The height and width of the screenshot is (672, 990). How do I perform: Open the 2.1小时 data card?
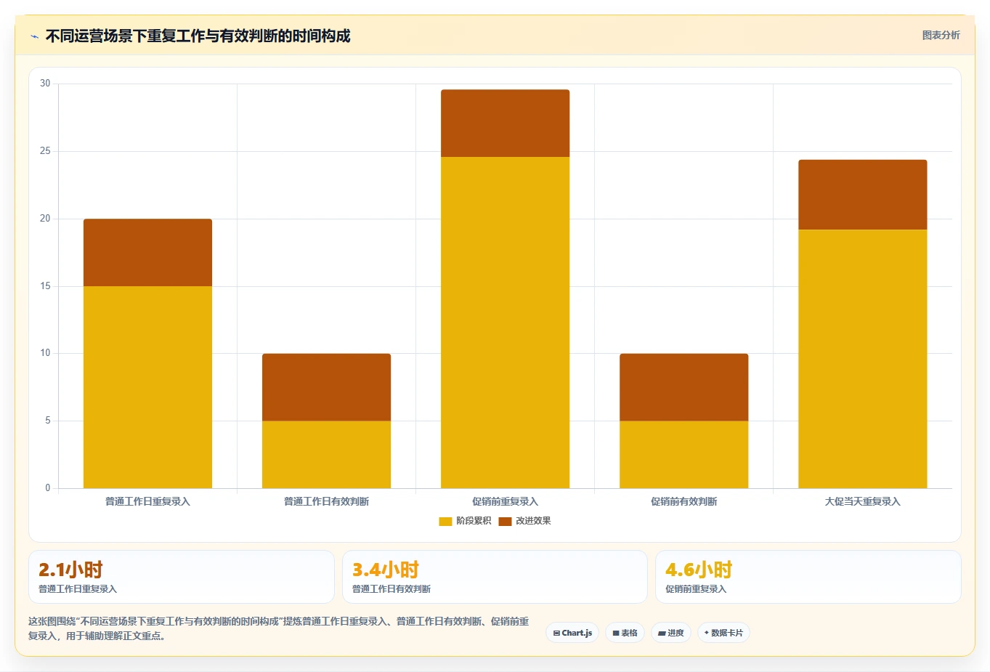pyautogui.click(x=182, y=577)
